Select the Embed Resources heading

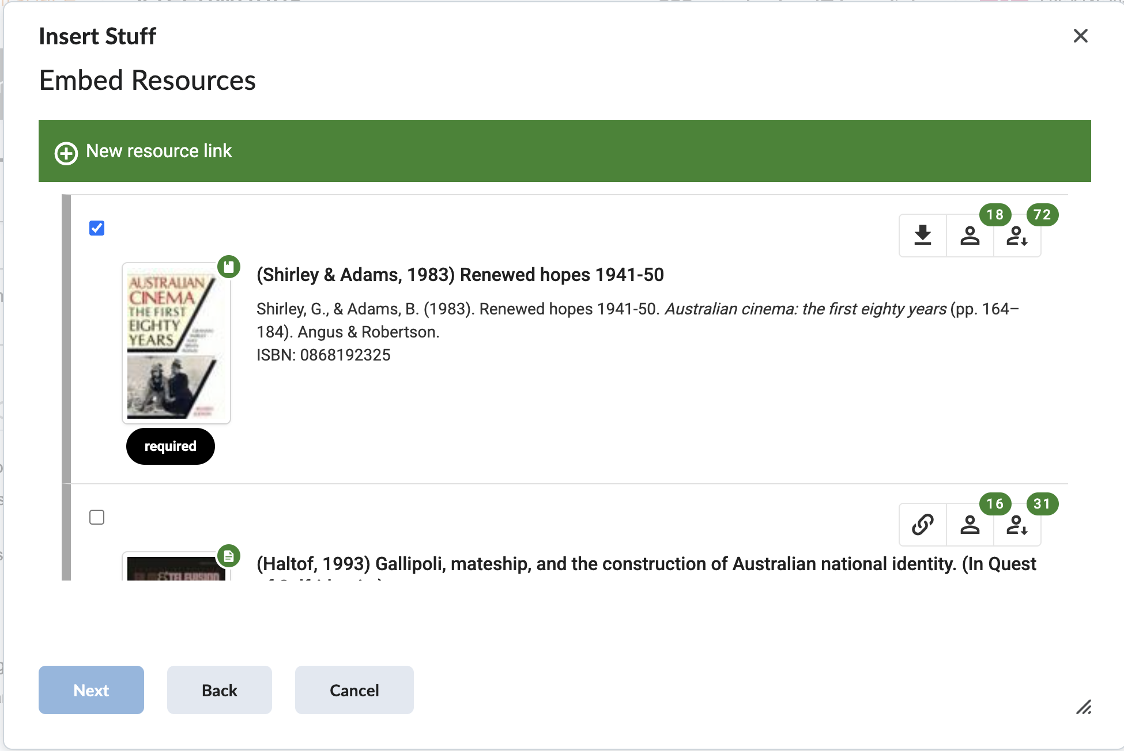pyautogui.click(x=147, y=81)
